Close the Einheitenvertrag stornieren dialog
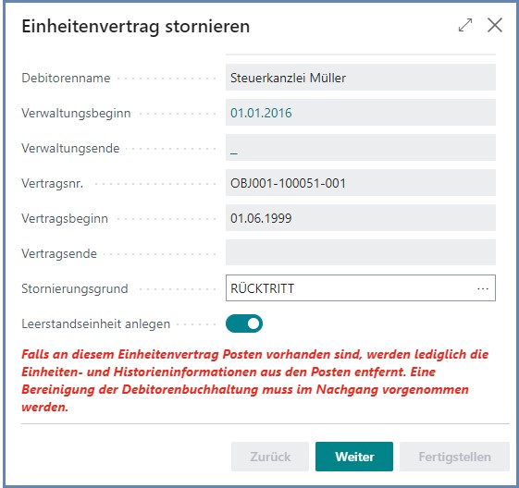This screenshot has height=488, width=519. (495, 25)
